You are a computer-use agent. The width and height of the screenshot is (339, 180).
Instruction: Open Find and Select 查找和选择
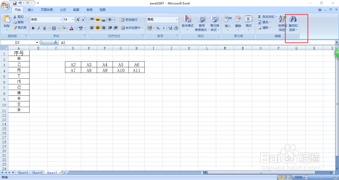[x=293, y=23]
